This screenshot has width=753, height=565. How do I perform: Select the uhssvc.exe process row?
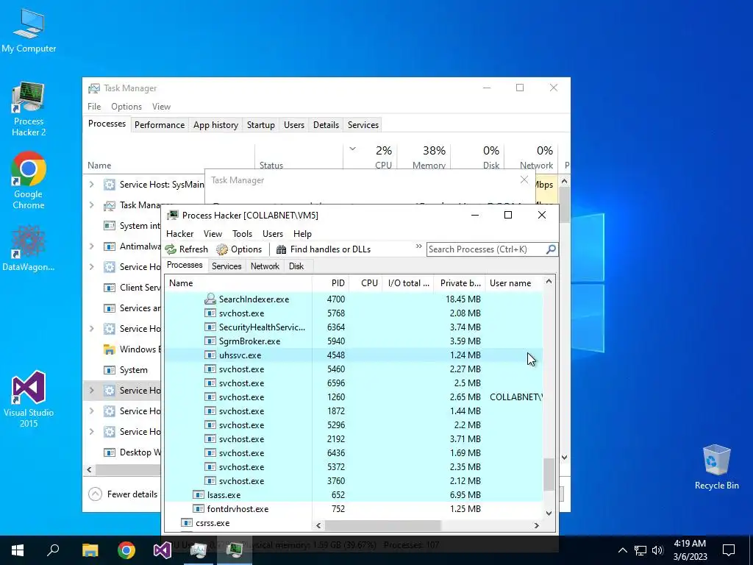pyautogui.click(x=354, y=355)
